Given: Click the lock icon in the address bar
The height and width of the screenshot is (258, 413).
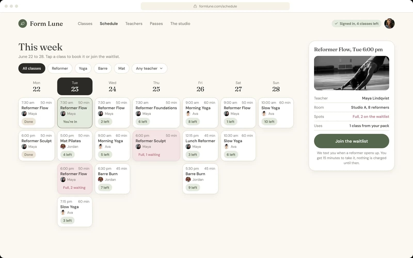Looking at the screenshot, I should (x=195, y=6).
